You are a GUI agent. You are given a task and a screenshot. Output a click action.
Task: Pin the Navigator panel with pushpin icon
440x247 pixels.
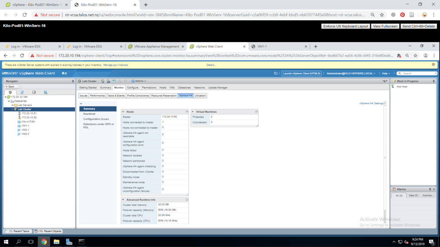[x=73, y=81]
